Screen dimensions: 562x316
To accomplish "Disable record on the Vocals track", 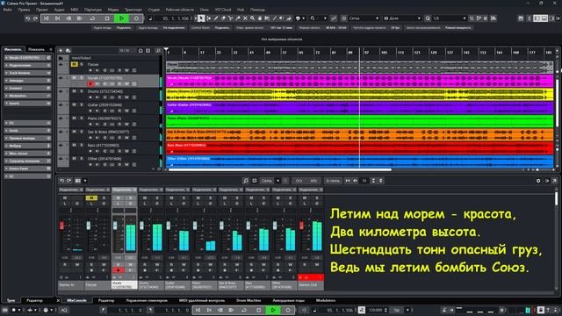I will pyautogui.click(x=90, y=84).
